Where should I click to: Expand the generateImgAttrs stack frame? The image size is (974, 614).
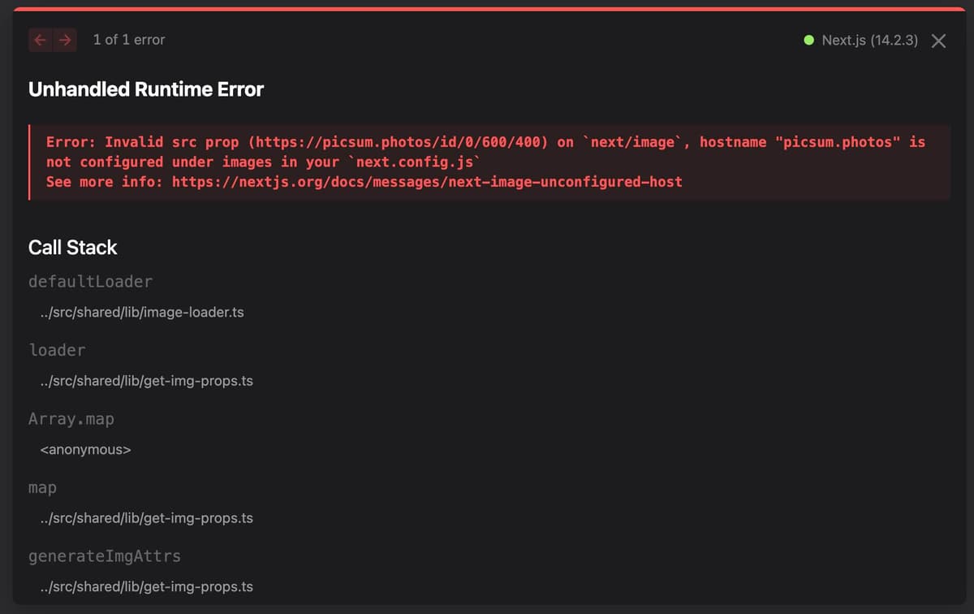pos(105,556)
